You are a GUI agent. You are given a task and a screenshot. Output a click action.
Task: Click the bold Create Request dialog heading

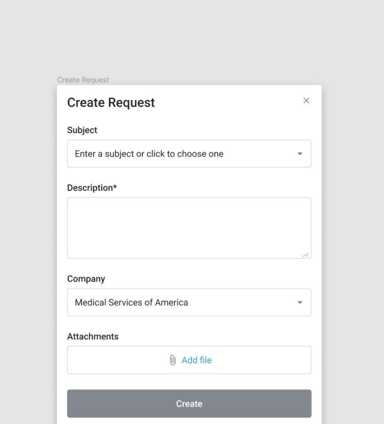pos(111,103)
